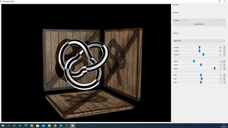The width and height of the screenshot is (228, 128).
Task: Focus the Scale Y value field
Action: pyautogui.click(x=221, y=79)
